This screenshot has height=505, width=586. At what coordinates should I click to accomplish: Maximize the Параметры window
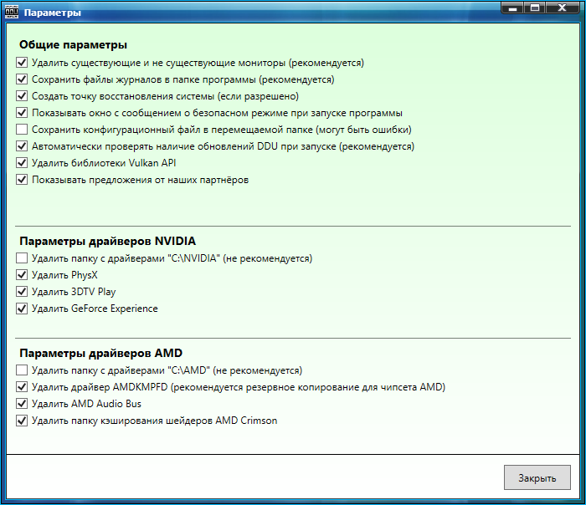(x=535, y=8)
